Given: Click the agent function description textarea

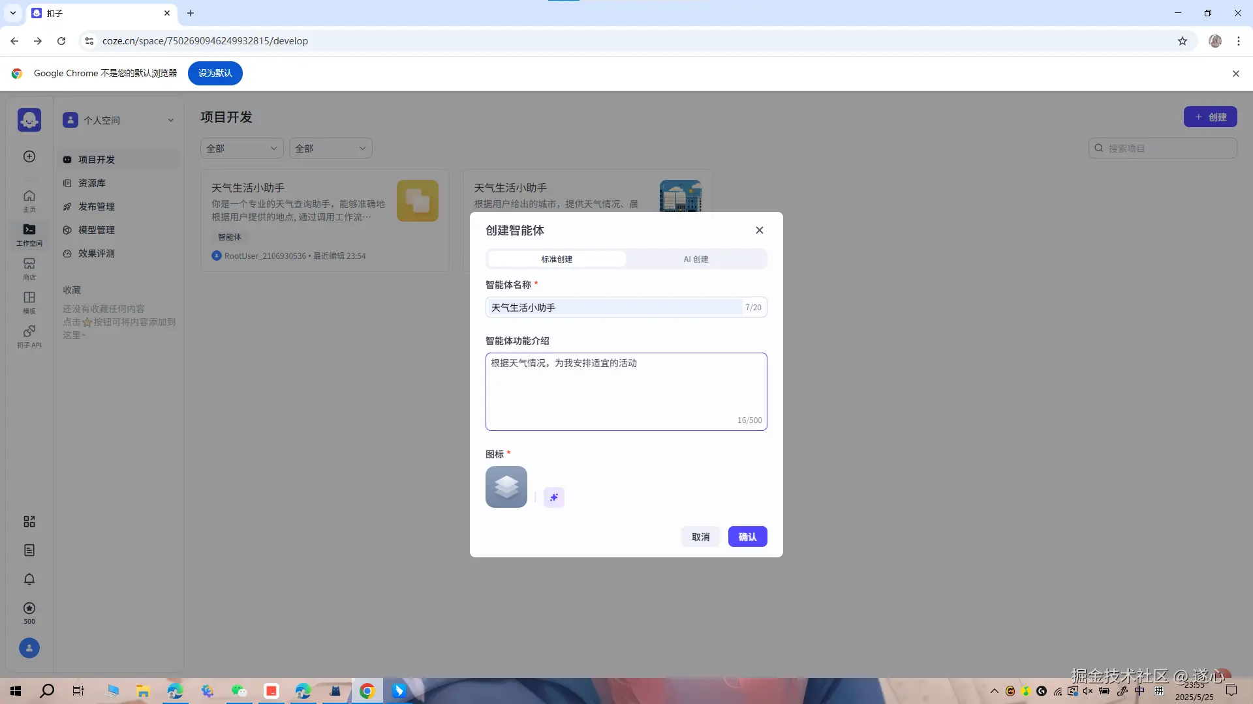Looking at the screenshot, I should click(626, 391).
